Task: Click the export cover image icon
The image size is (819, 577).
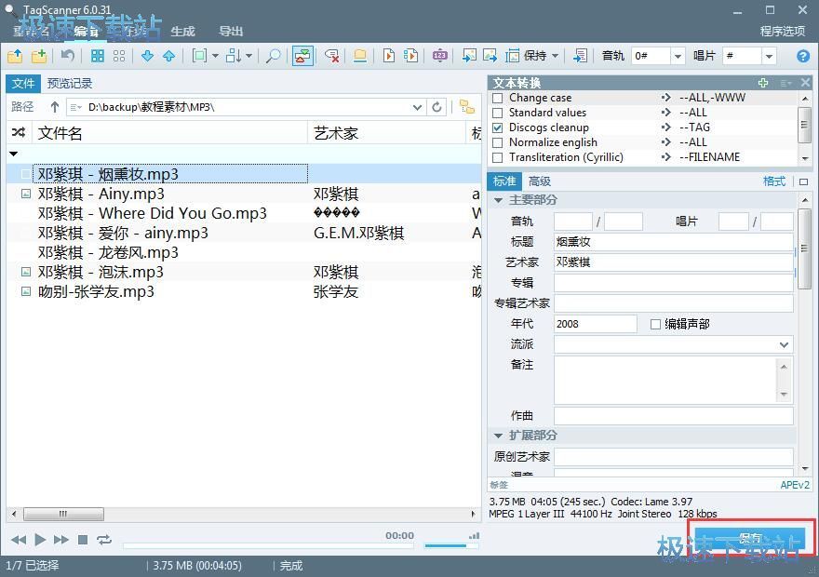Action: click(x=490, y=56)
